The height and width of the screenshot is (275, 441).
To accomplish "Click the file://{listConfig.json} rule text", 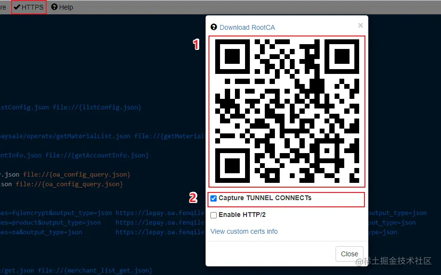I will pos(97,108).
